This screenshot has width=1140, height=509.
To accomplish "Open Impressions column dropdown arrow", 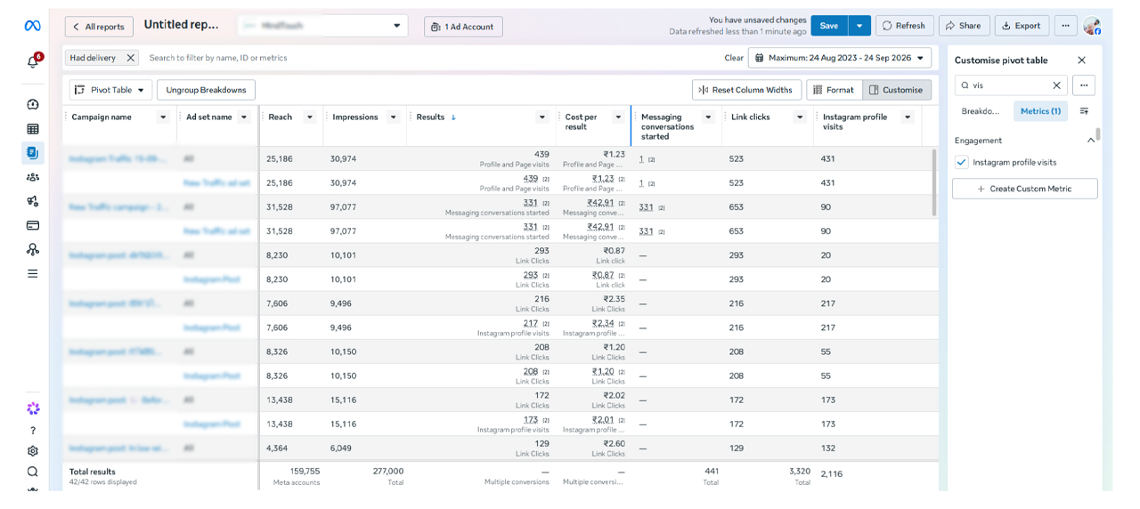I will [393, 117].
